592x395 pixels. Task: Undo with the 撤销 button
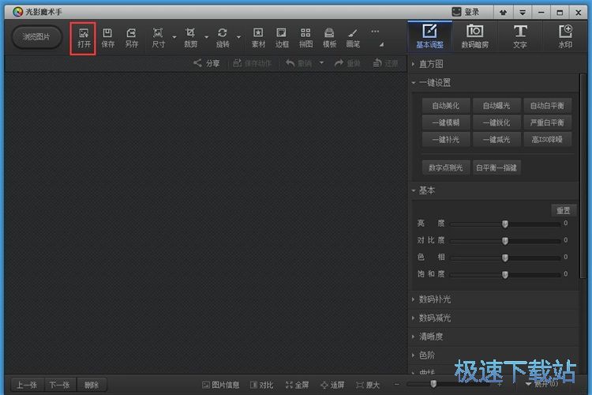[298, 63]
